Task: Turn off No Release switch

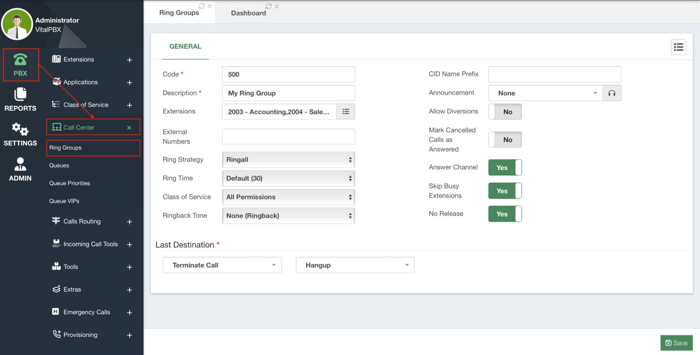Action: coord(505,214)
